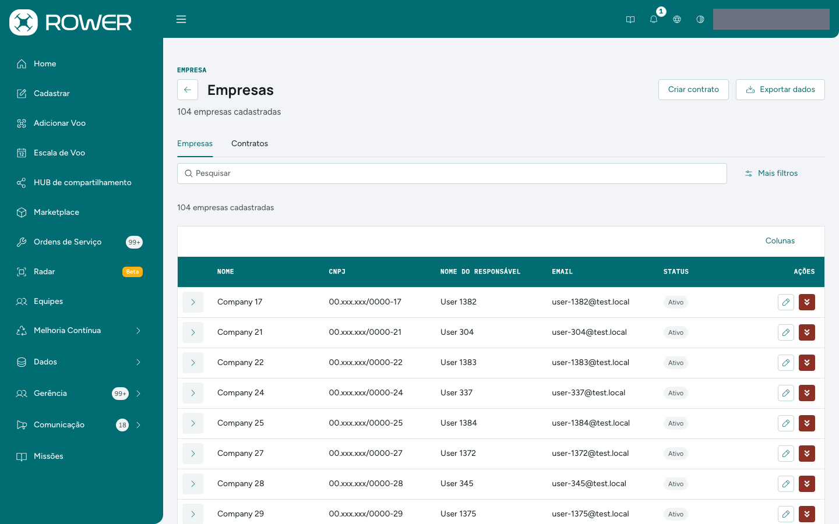
Task: Click the ROWER logo
Action: point(70,22)
